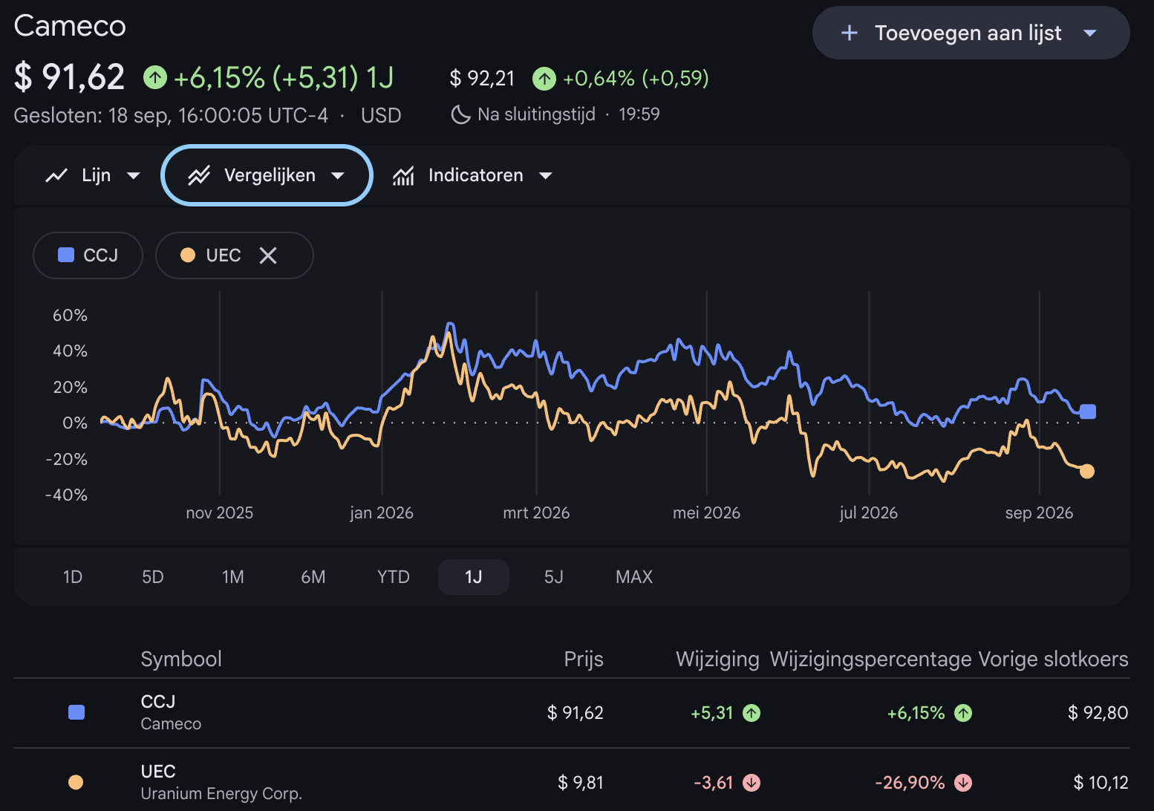The height and width of the screenshot is (811, 1154).
Task: Click the orange dot in the UEC table row
Action: tap(76, 782)
